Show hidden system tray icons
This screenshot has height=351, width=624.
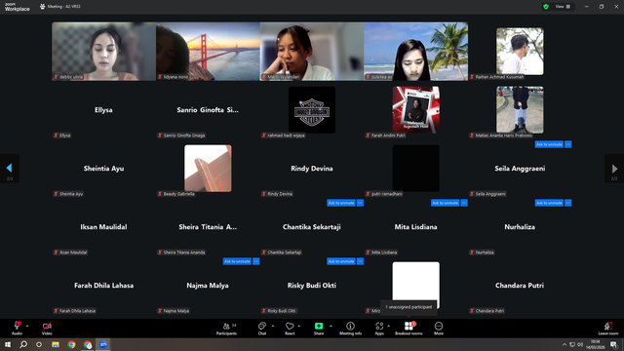564,344
